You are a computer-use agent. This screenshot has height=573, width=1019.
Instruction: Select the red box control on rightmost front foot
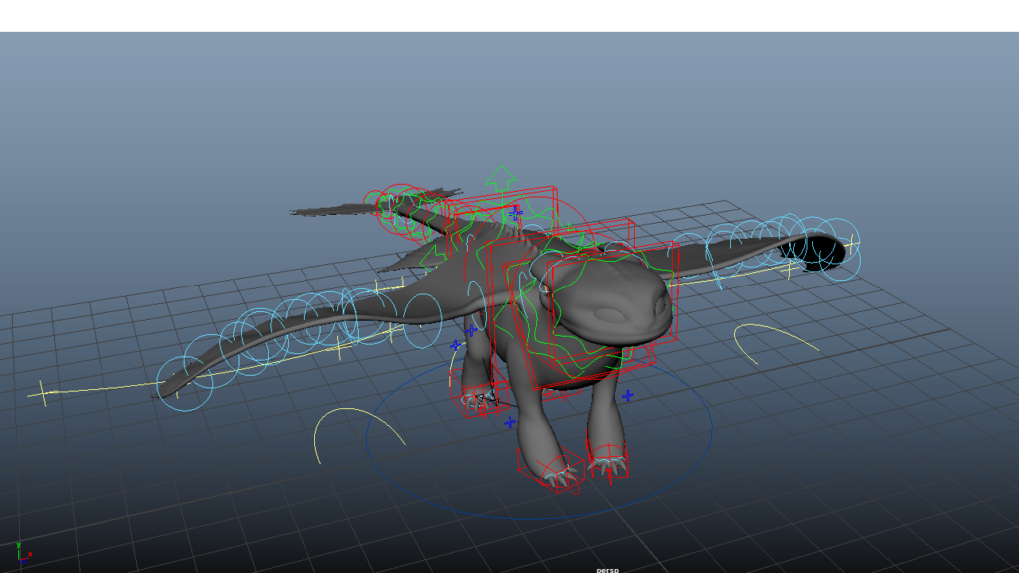[608, 462]
